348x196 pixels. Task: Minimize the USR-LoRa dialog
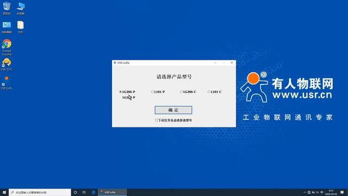pos(215,63)
